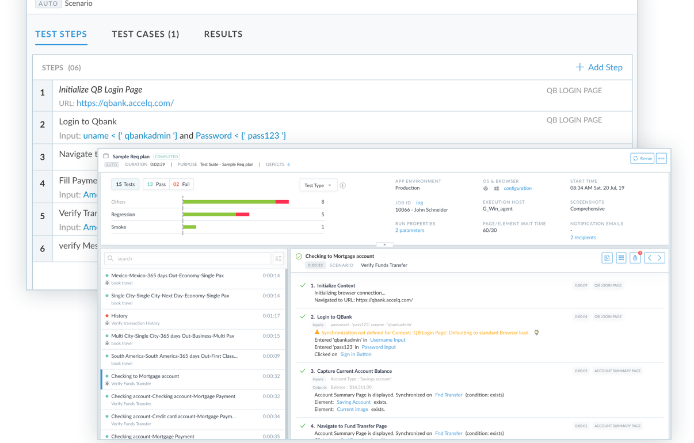The image size is (694, 443).
Task: Collapse the summary panel with up arrow
Action: click(x=384, y=245)
